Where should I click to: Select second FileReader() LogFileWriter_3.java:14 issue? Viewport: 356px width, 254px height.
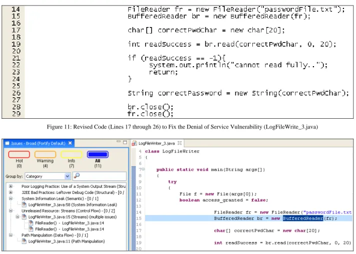[x=70, y=229]
